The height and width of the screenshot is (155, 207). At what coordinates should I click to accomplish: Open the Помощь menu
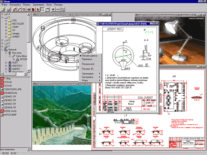(58, 4)
